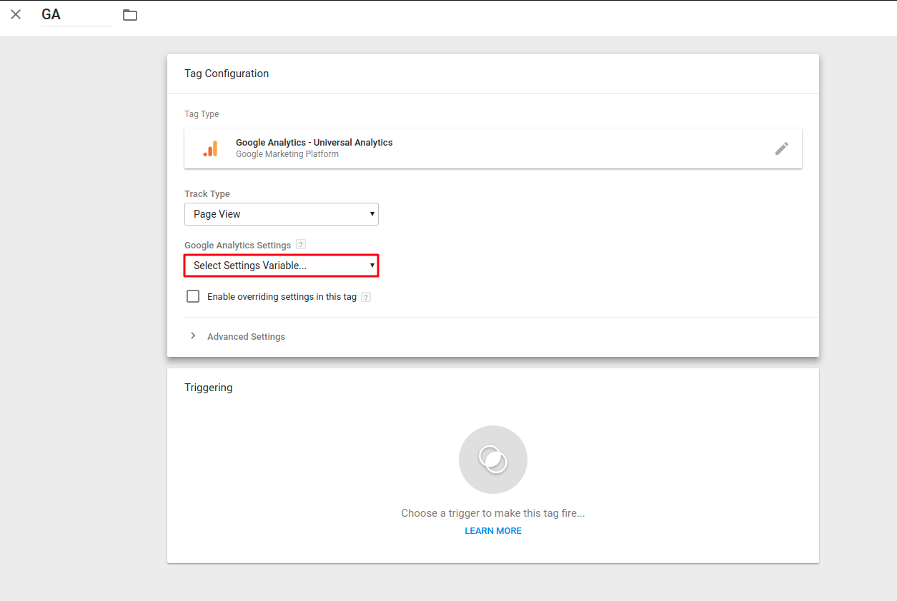Open the LEARN MORE link
Viewport: 897px width, 601px height.
tap(493, 530)
